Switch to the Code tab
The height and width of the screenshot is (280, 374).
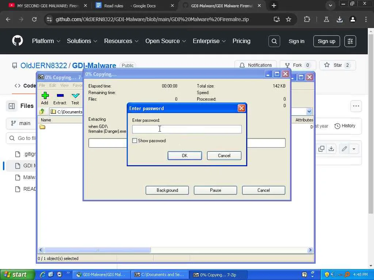25,86
